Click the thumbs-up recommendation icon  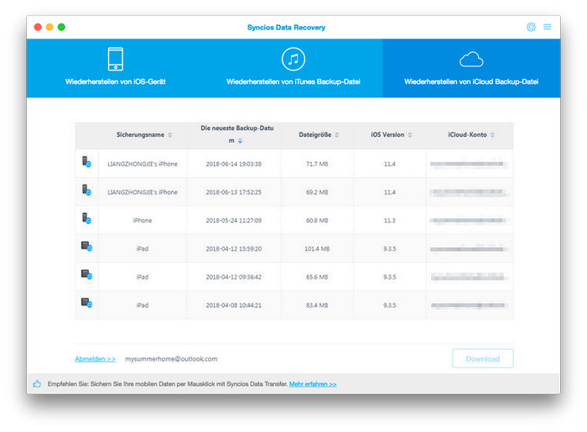[x=37, y=383]
